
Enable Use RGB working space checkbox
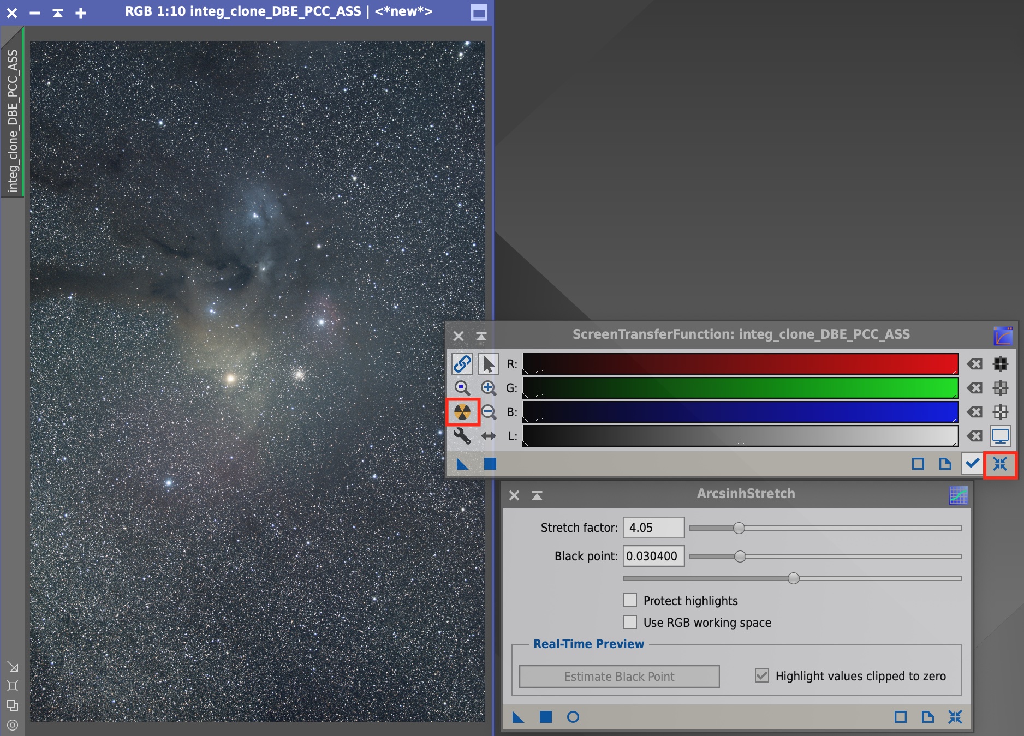point(630,623)
